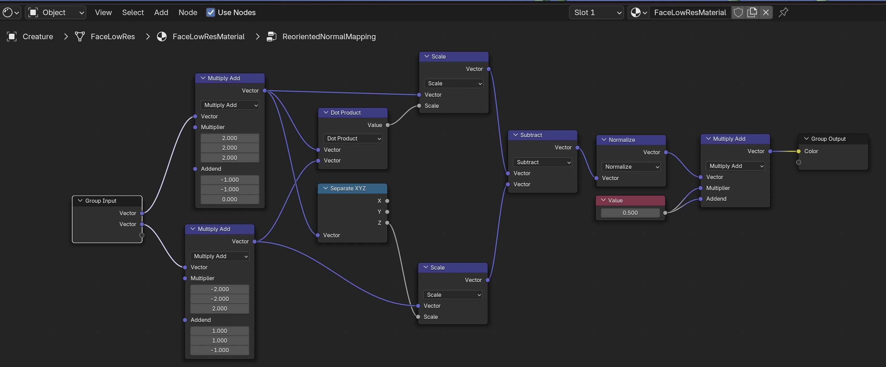Open the Add menu
886x367 pixels.
(x=161, y=13)
